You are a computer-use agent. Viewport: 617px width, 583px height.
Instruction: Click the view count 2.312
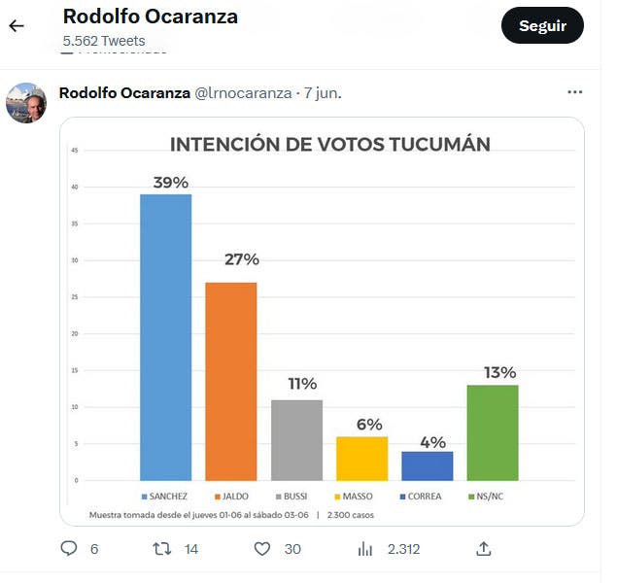[404, 549]
